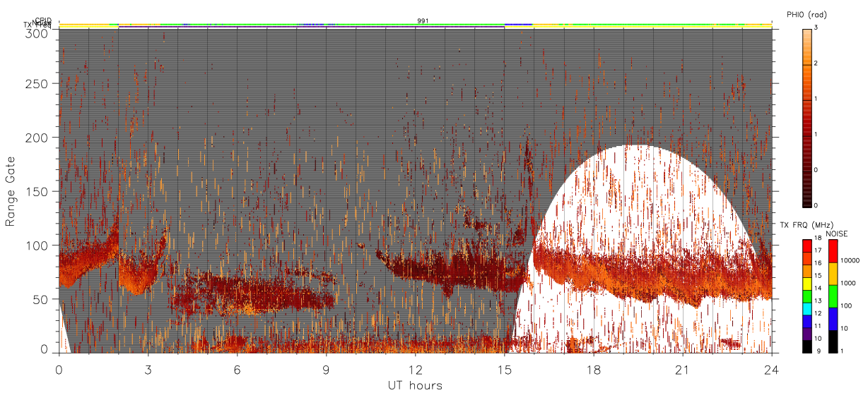
Task: Click the "17" TX FRQ legend label
Action: (819, 251)
